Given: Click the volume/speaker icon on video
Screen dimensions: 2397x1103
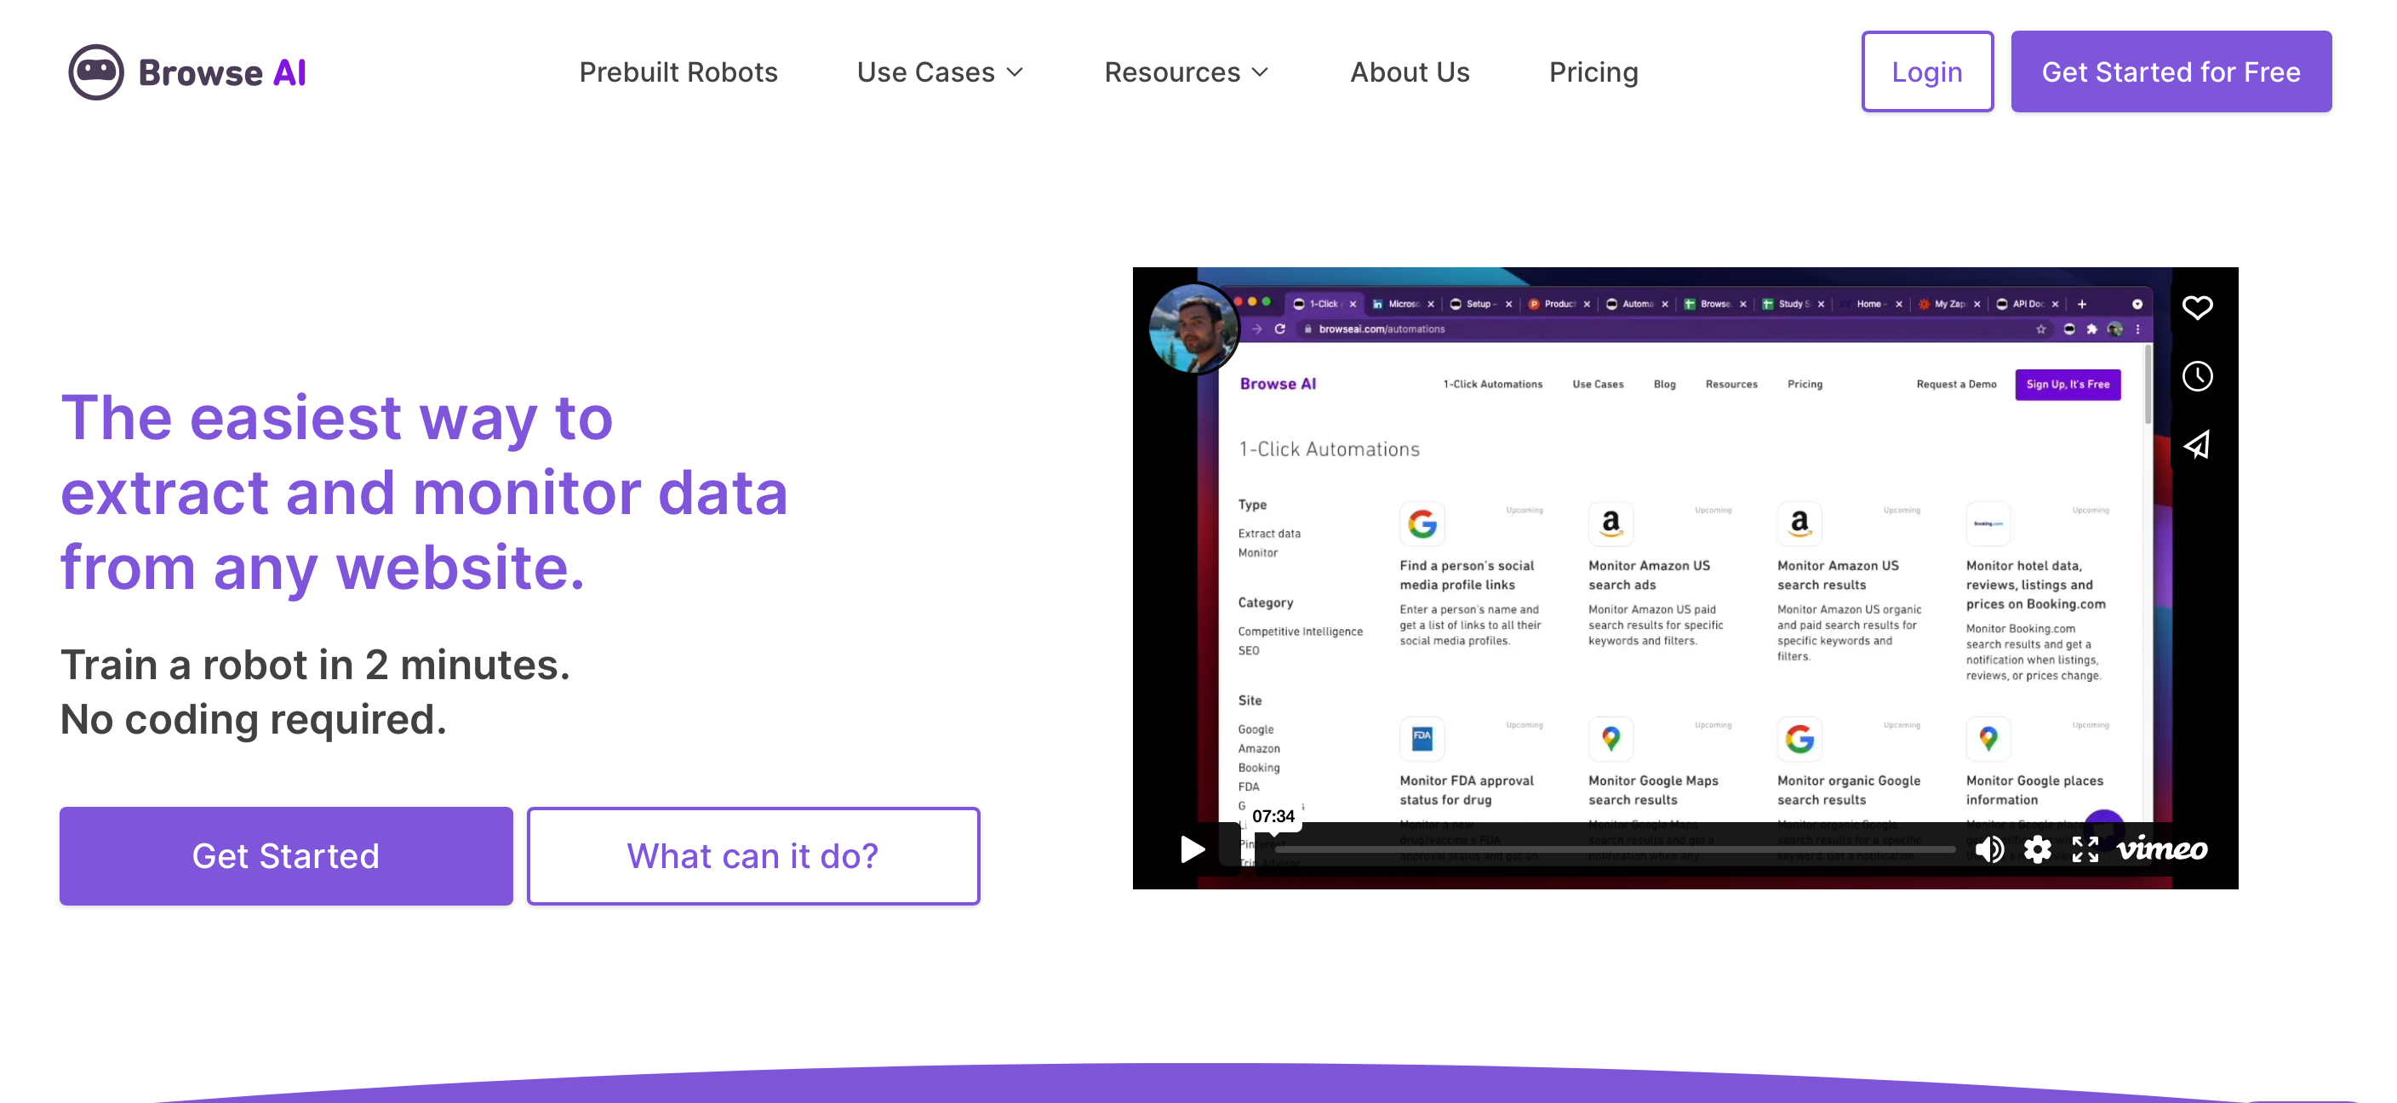Looking at the screenshot, I should [1988, 851].
